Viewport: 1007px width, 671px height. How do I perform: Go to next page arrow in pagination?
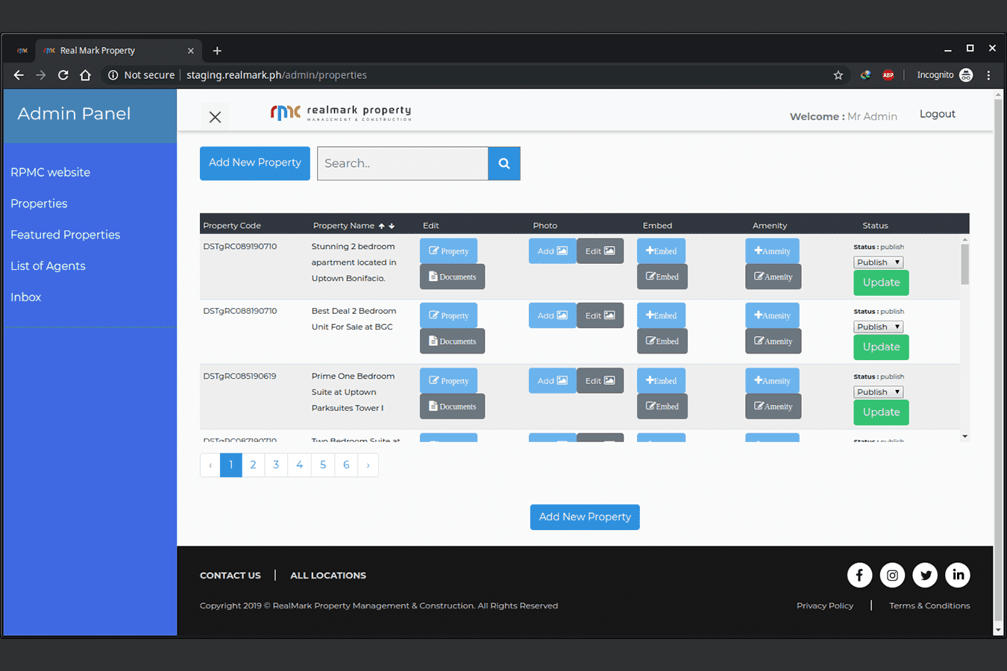(x=368, y=465)
